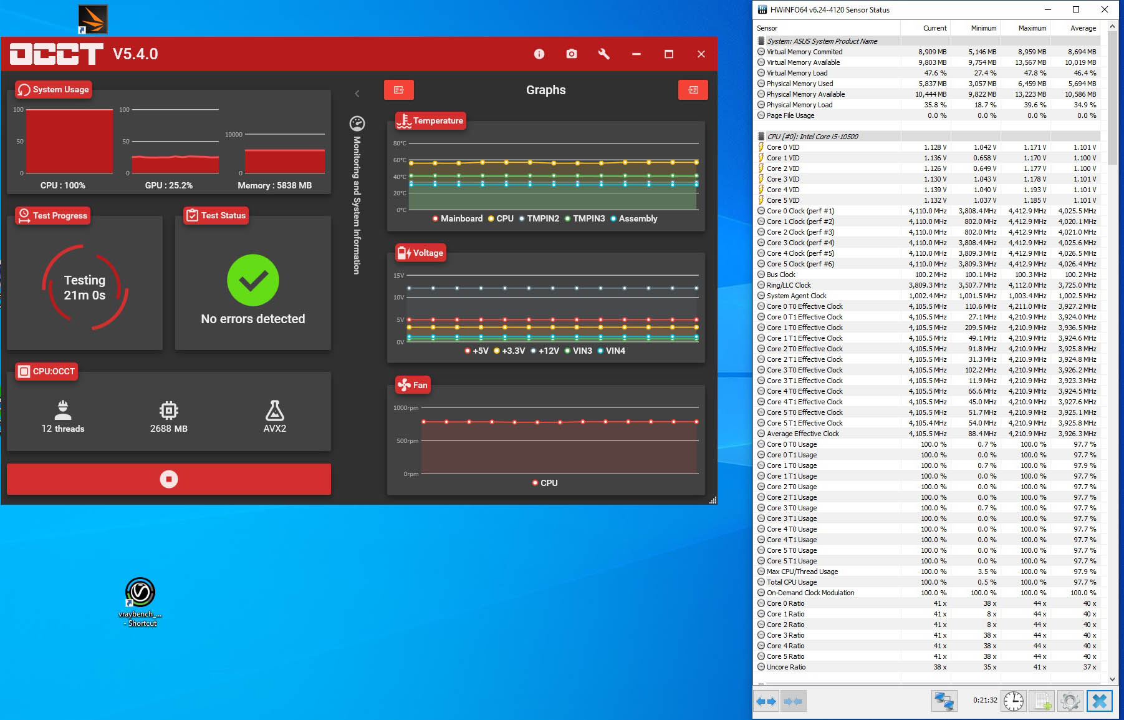
Task: Click the Sensor column header
Action: pos(827,28)
